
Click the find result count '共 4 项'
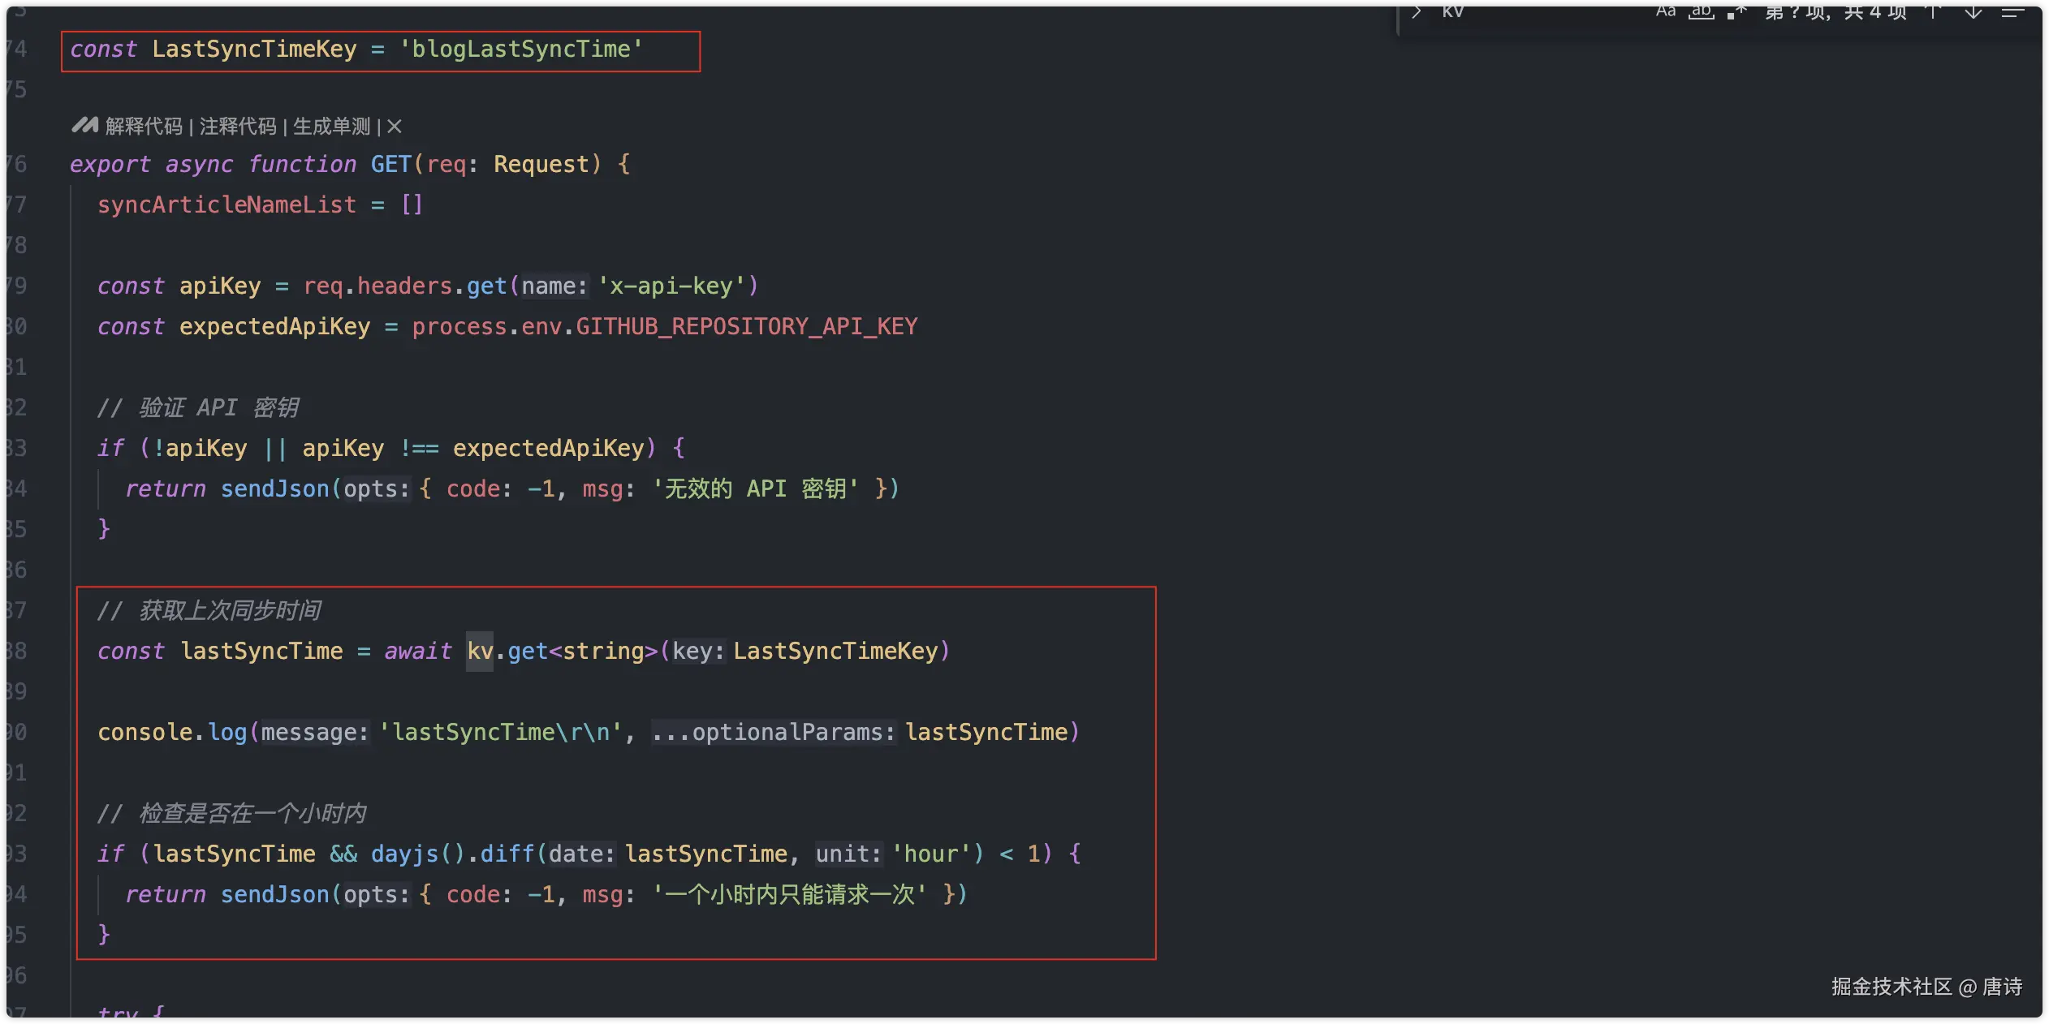click(1874, 11)
